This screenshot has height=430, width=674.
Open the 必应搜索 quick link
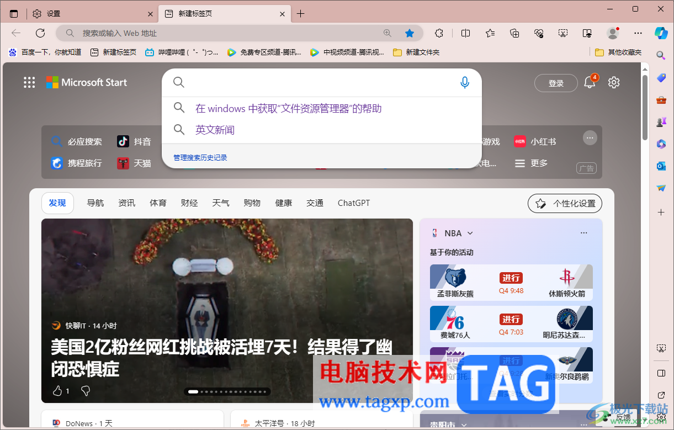coord(77,142)
